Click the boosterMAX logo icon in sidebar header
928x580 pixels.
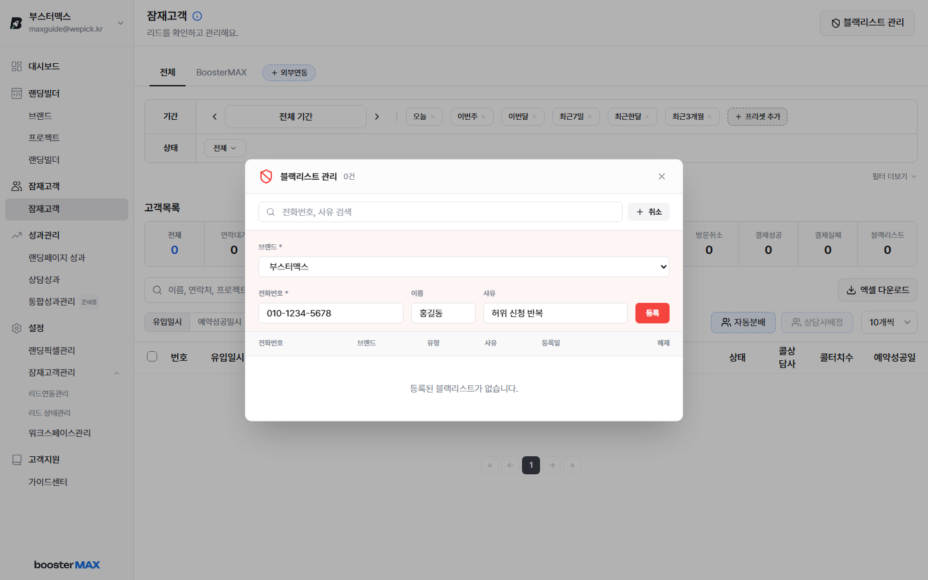click(x=16, y=23)
